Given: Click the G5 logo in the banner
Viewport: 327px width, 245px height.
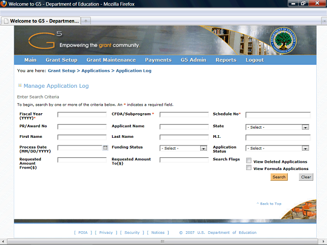Looking at the screenshot, I should pyautogui.click(x=45, y=40).
